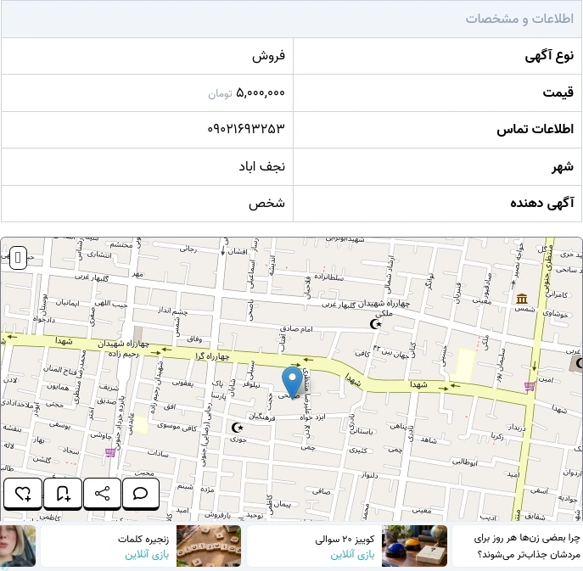This screenshot has height=571, width=583.
Task: Click the shopping cart icon near جاوشی
Action: click(110, 452)
